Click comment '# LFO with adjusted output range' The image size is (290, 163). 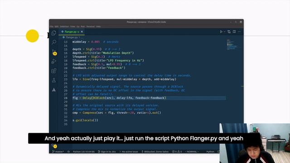[x=132, y=76]
